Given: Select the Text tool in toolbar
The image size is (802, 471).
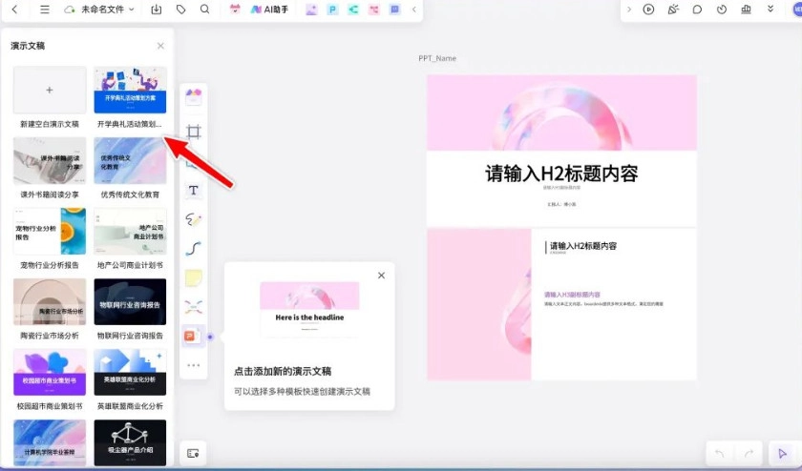Looking at the screenshot, I should point(194,191).
